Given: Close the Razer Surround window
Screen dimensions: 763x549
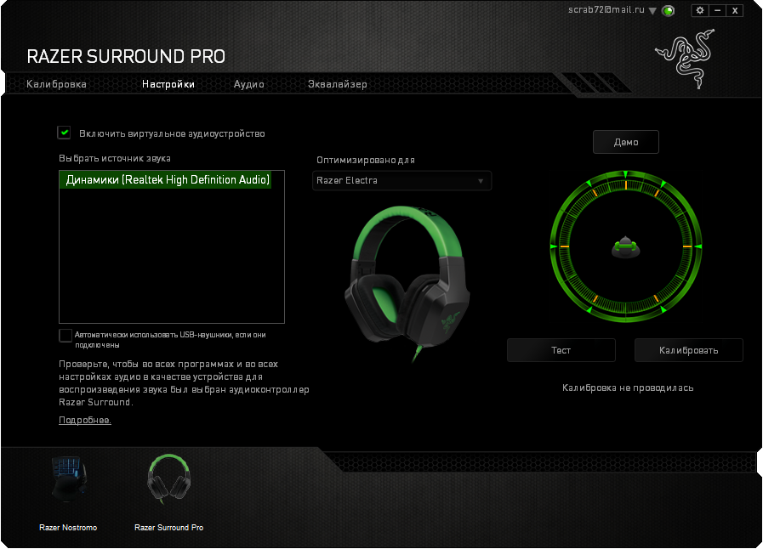Looking at the screenshot, I should [735, 10].
